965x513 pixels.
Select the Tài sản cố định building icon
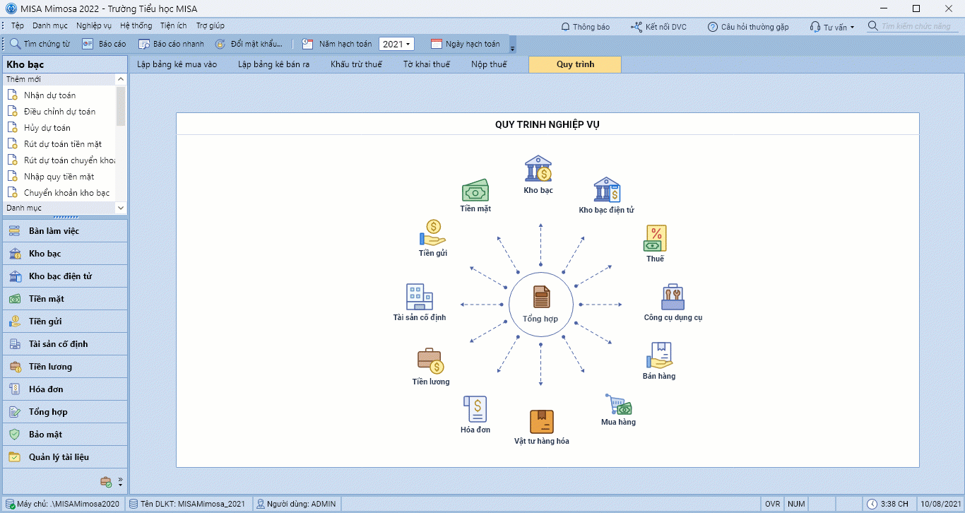click(419, 297)
